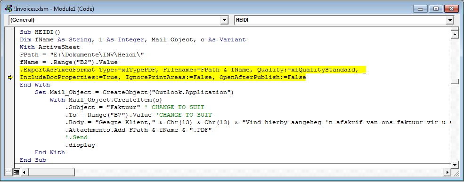Click the highlighted .ExportAsFixedFormat line
464x182 pixels.
click(x=193, y=70)
